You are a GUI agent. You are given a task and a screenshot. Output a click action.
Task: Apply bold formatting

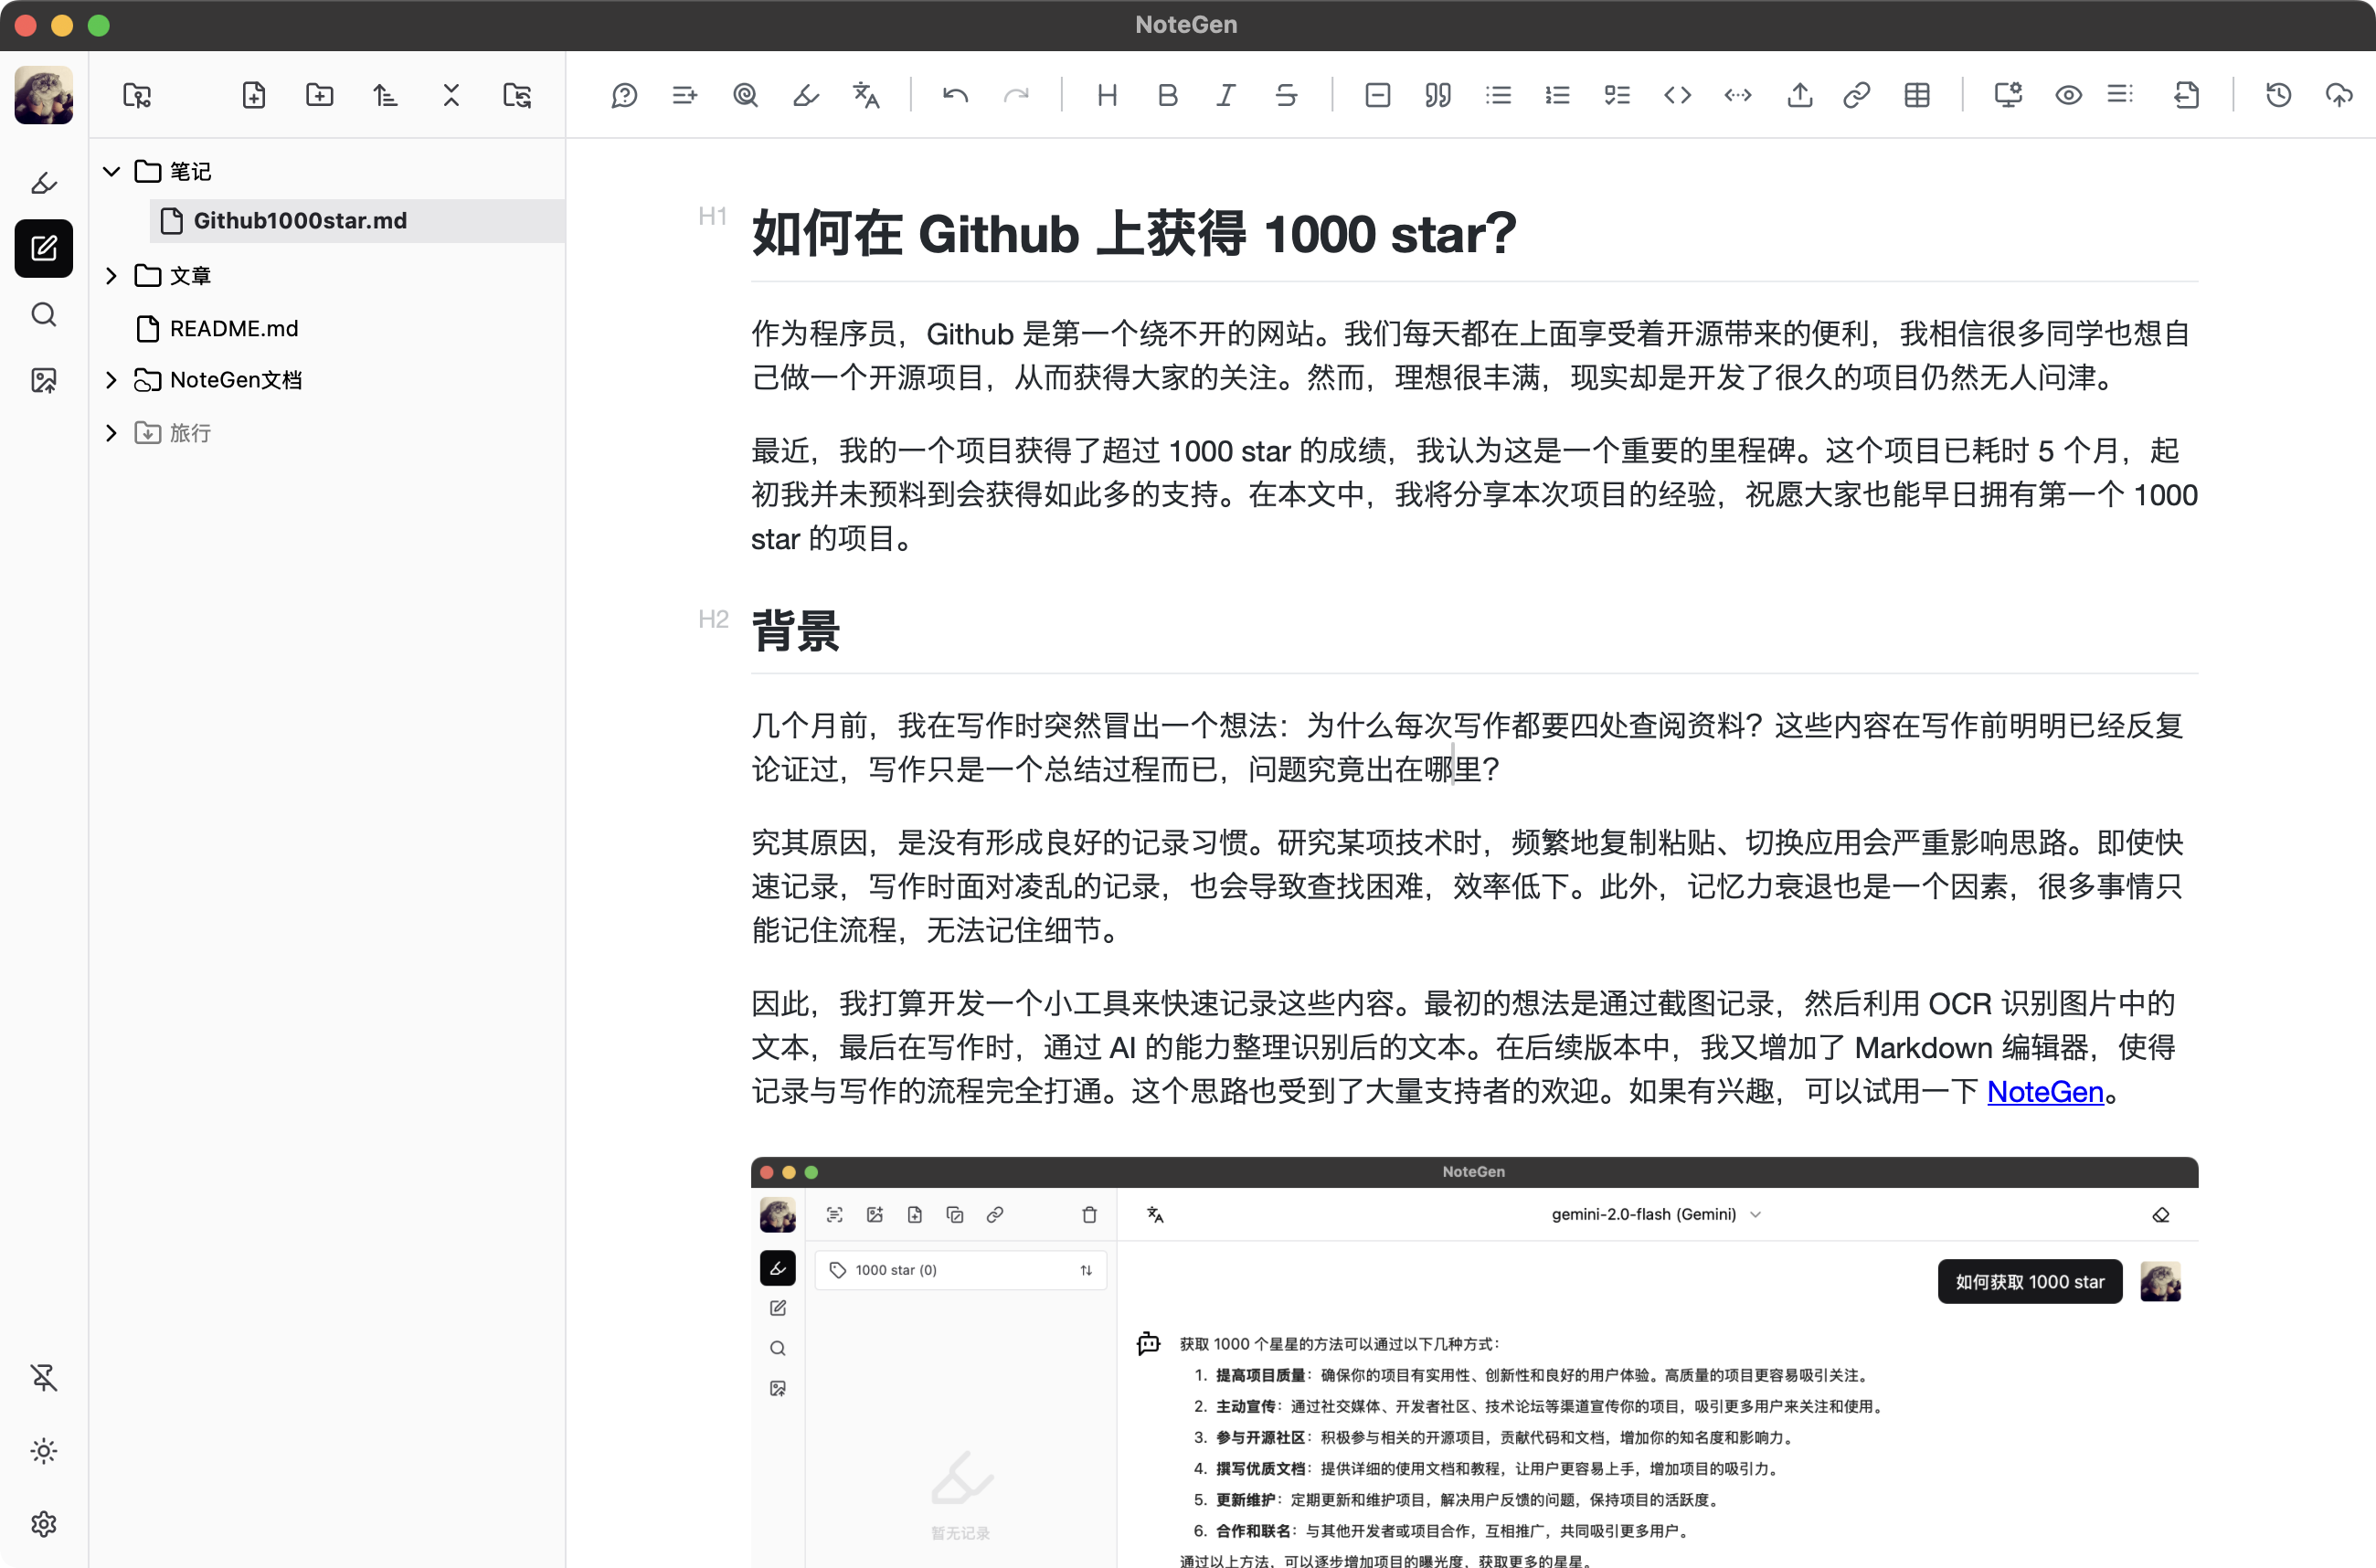click(1167, 95)
